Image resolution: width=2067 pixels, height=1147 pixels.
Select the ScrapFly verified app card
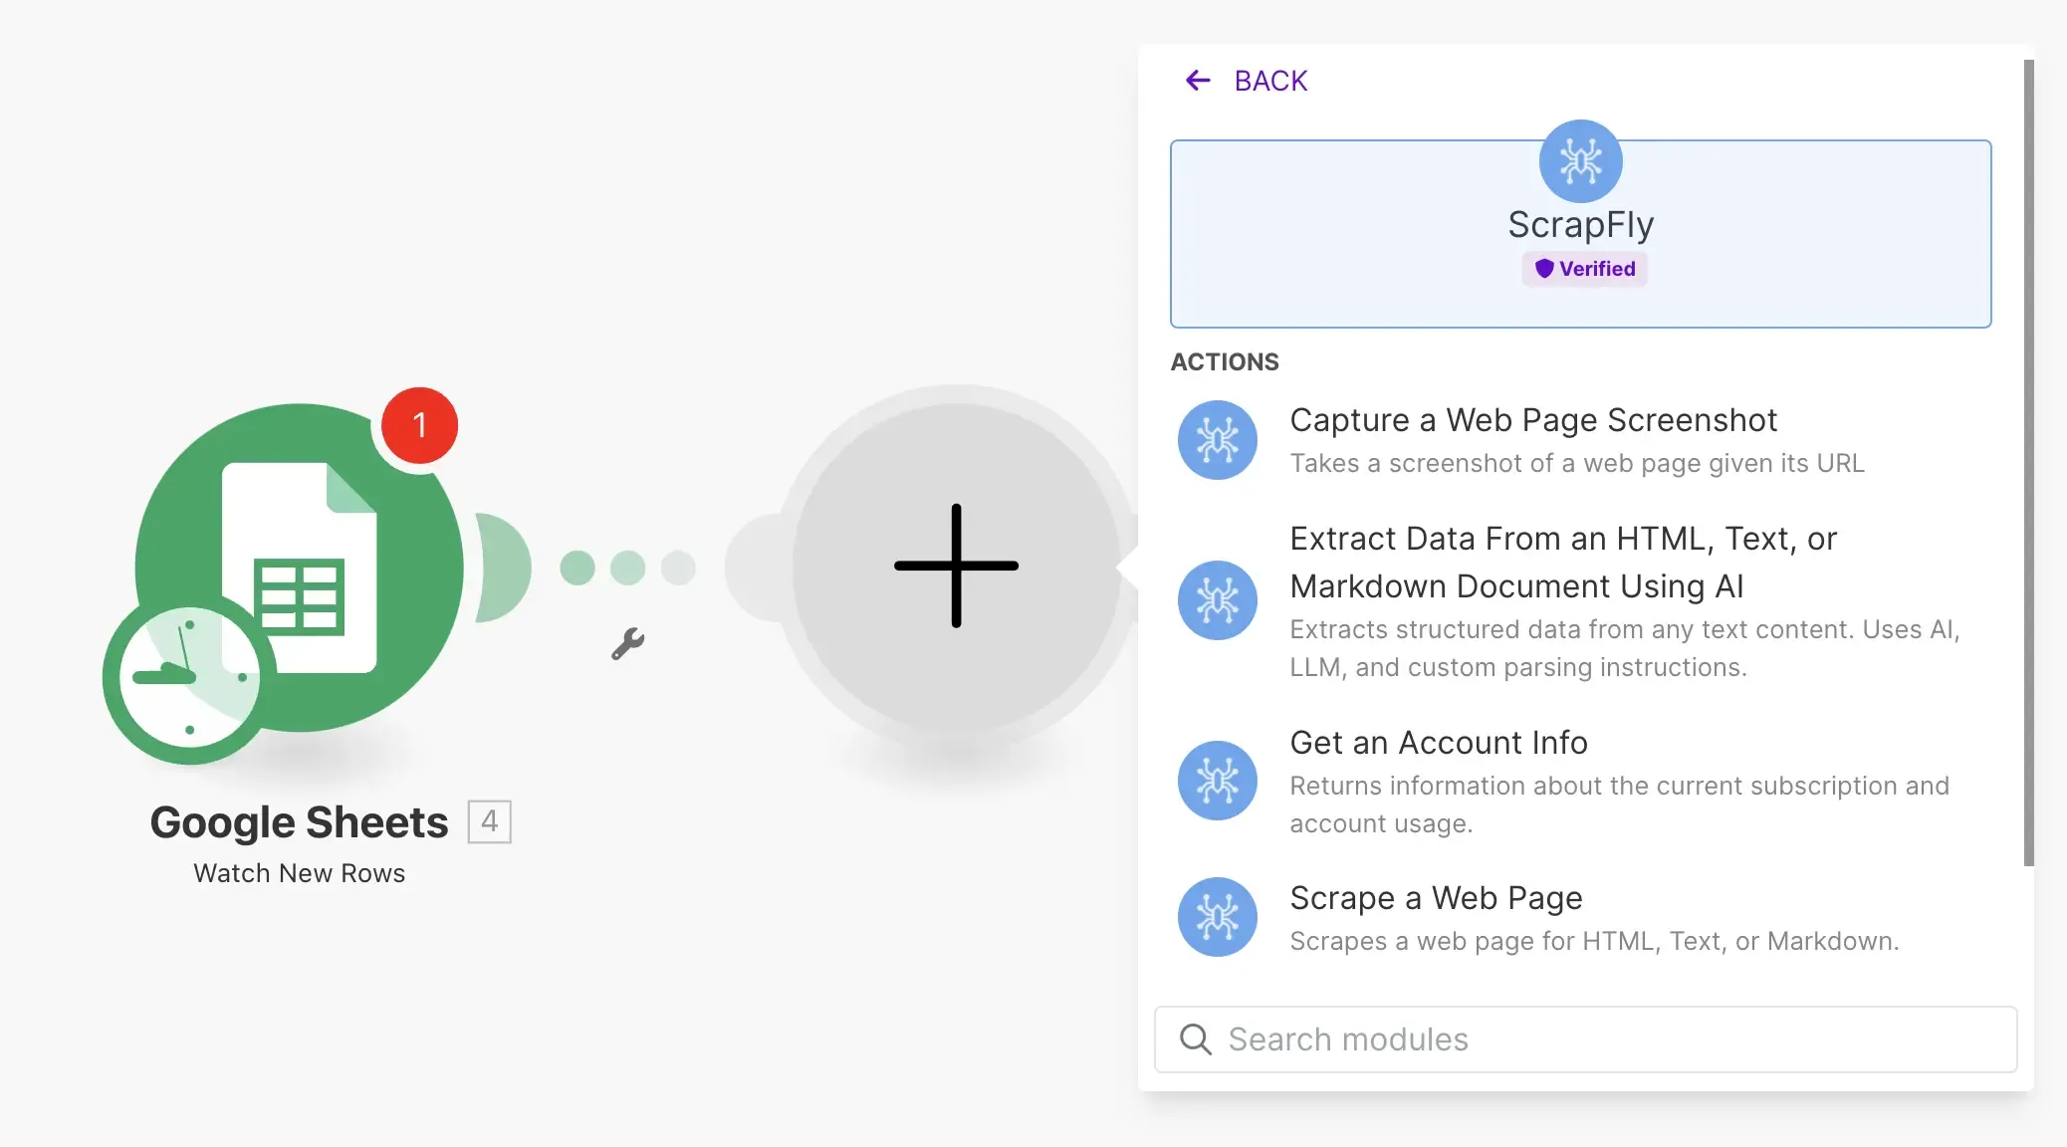pyautogui.click(x=1581, y=234)
